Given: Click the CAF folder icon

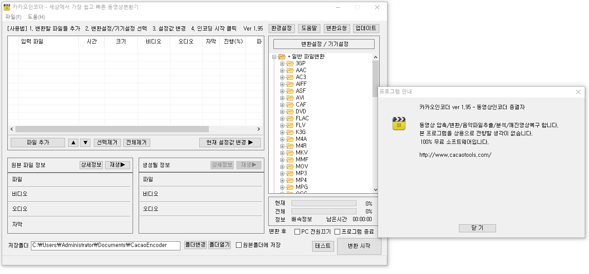Looking at the screenshot, I should [290, 105].
